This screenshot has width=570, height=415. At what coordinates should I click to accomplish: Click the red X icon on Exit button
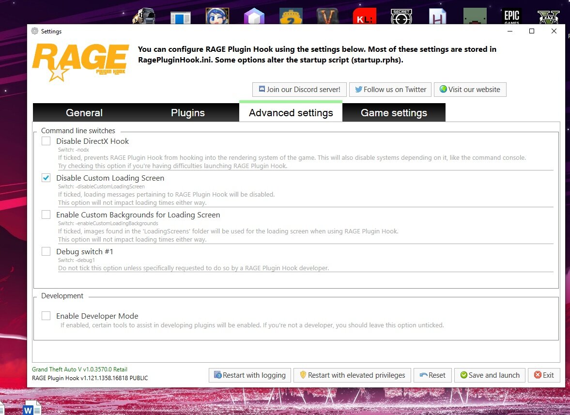[x=538, y=375]
